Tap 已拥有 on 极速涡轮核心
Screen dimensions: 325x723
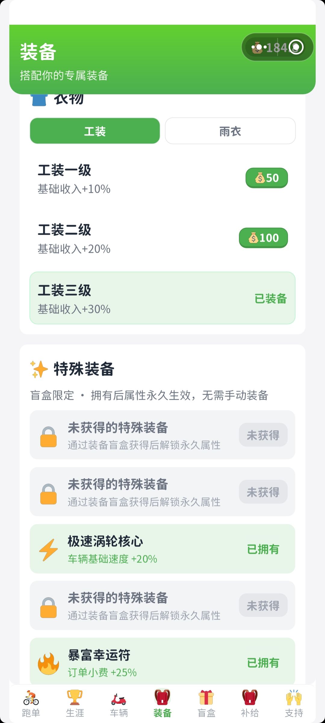coord(263,549)
